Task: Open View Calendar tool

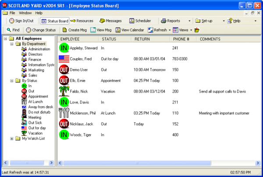Action: [129, 30]
